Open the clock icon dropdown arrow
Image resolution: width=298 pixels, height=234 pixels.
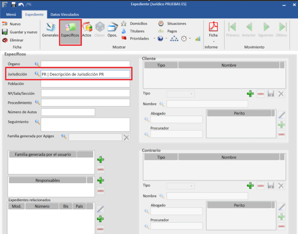[190, 39]
